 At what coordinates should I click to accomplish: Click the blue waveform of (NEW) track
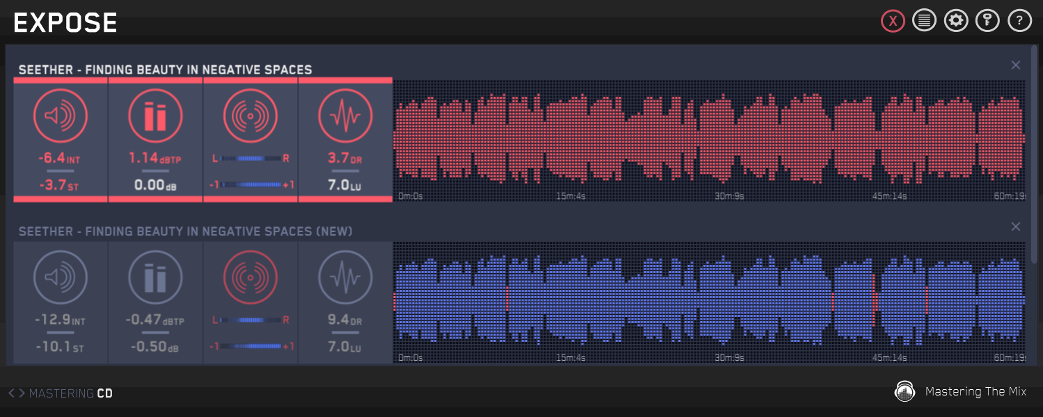coord(709,301)
